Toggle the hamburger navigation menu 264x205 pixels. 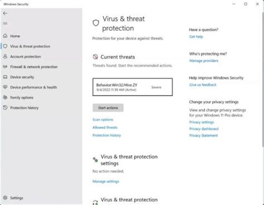pos(5,23)
